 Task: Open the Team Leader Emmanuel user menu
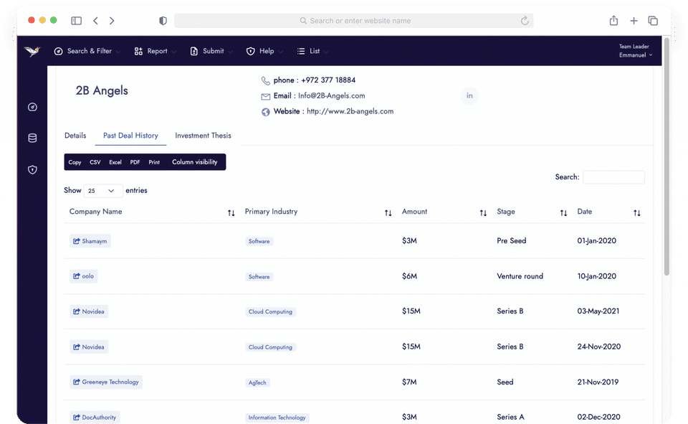(636, 51)
